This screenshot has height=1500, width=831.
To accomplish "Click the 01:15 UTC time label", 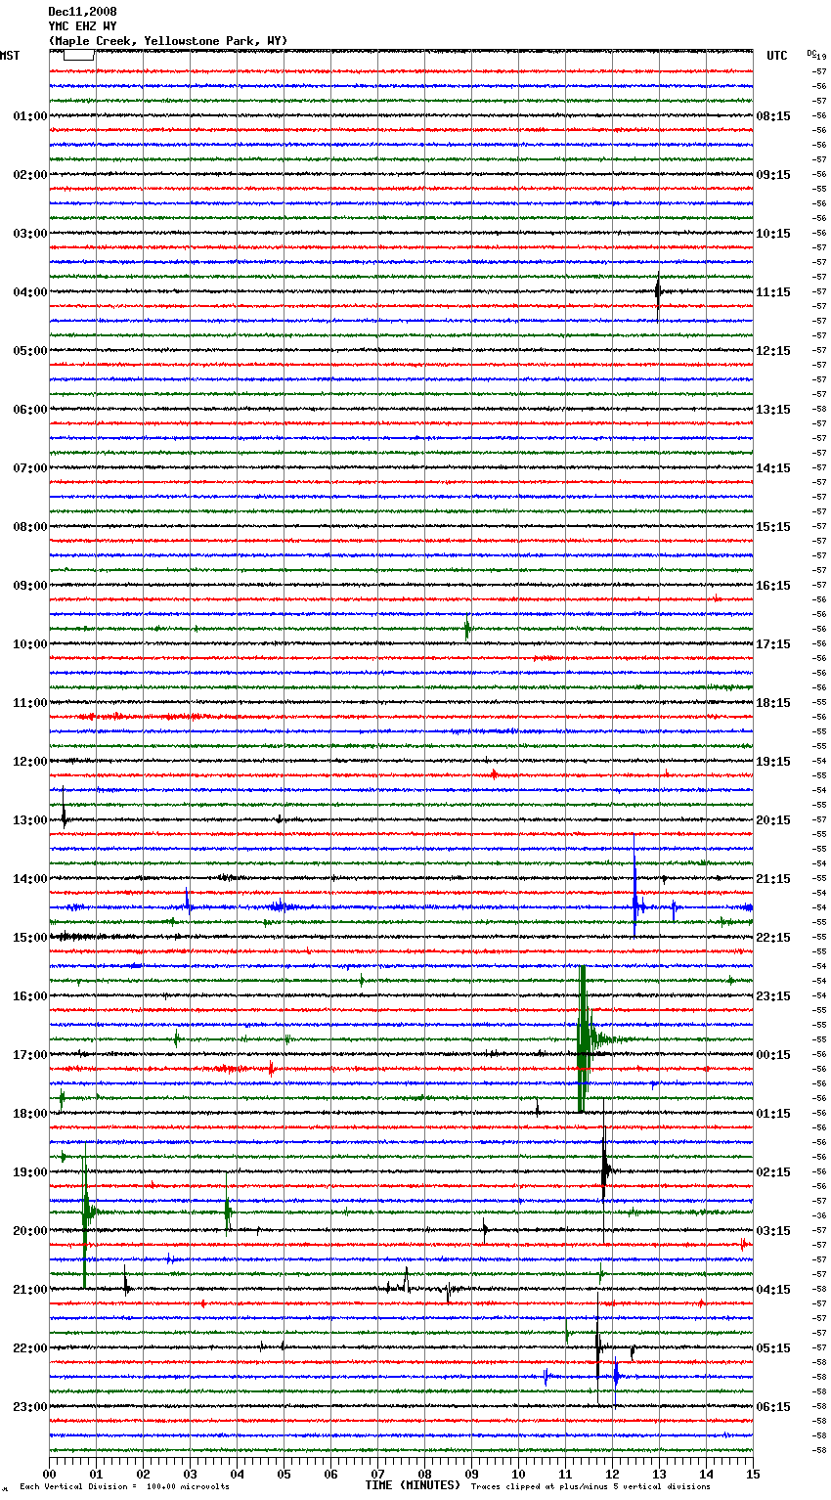I will coord(773,1114).
